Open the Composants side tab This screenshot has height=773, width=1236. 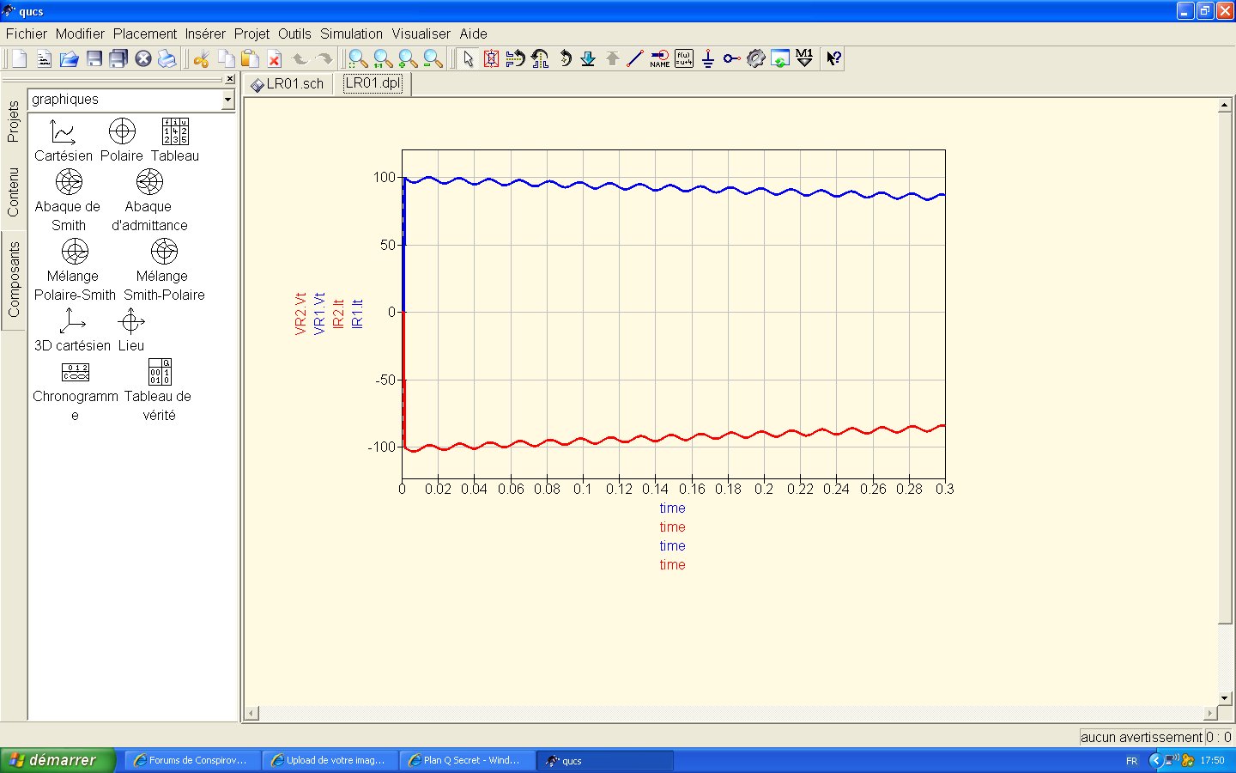(x=13, y=279)
